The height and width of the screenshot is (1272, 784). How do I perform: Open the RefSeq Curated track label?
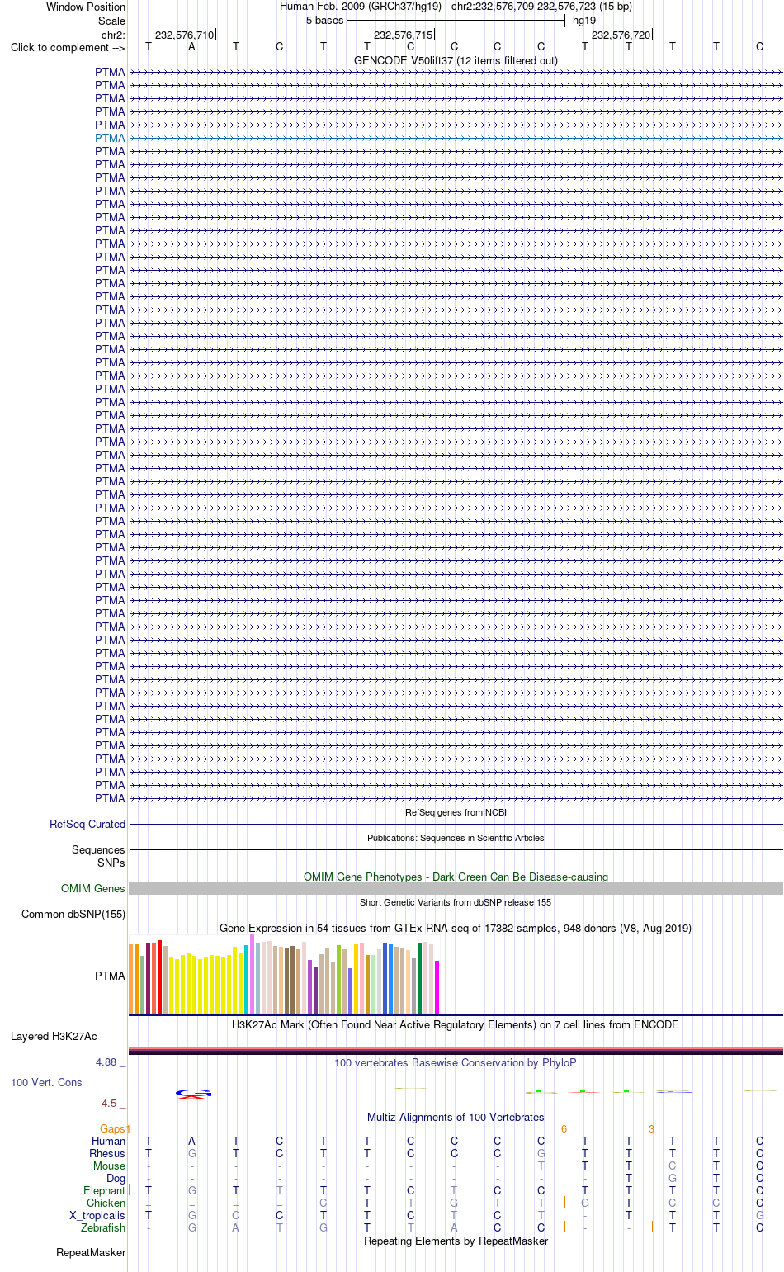[87, 824]
